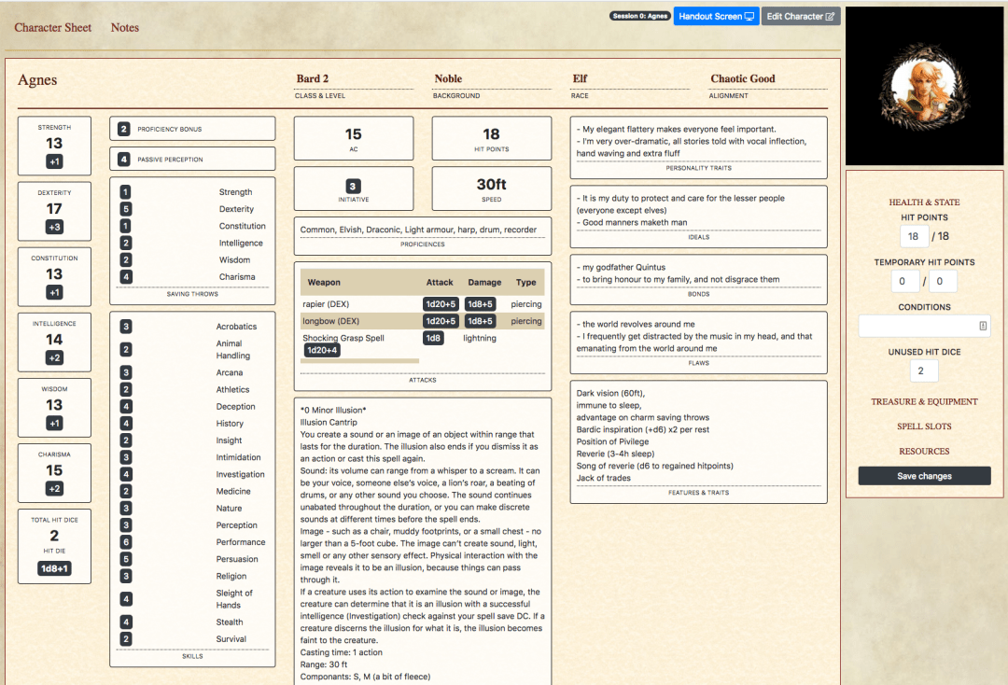Click the current hit points field

pos(914,236)
